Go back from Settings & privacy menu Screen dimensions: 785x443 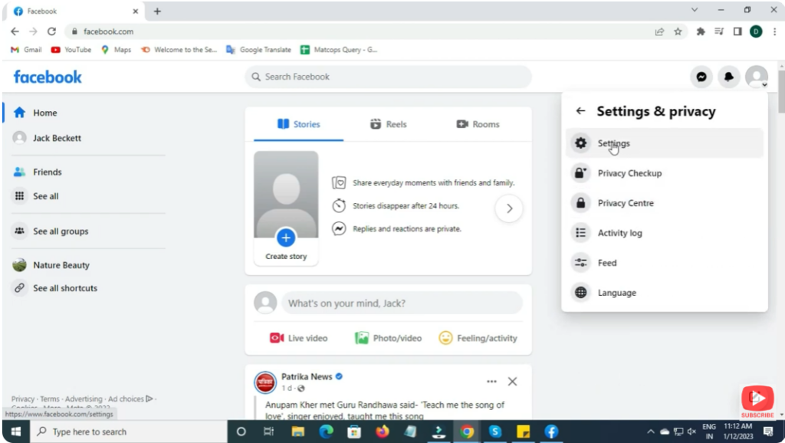(x=580, y=110)
